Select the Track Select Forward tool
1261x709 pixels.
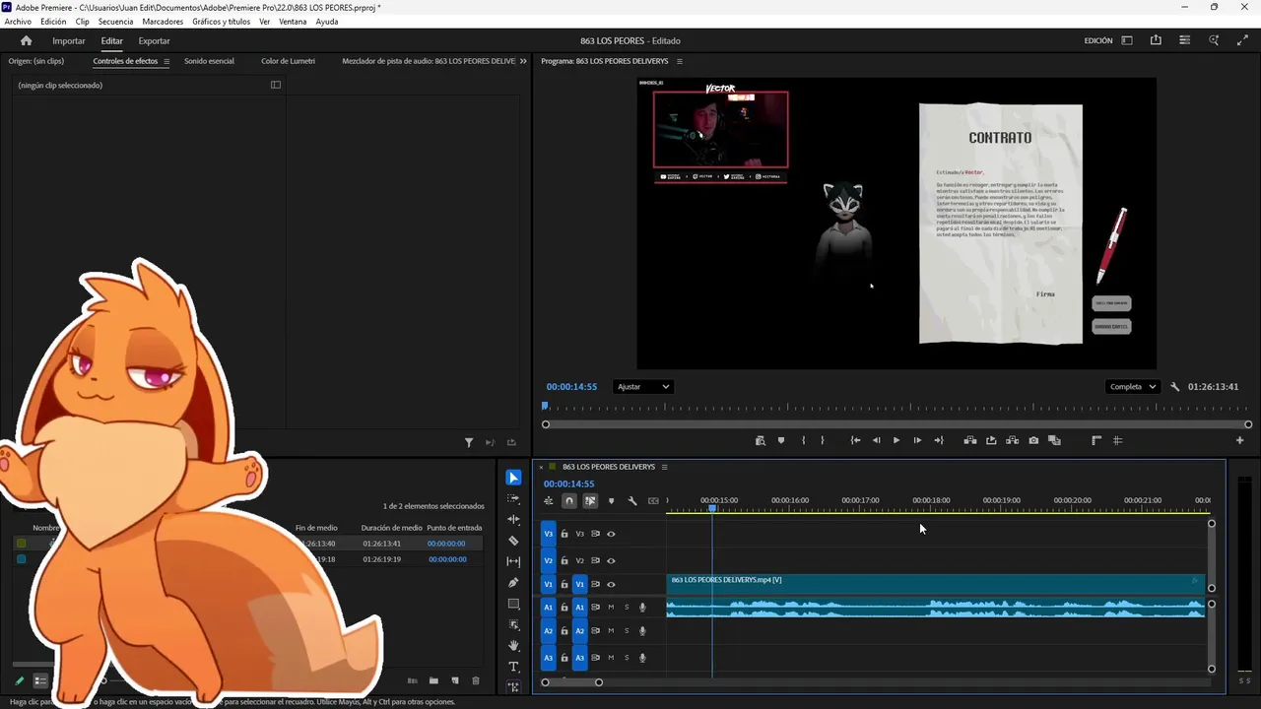(513, 499)
